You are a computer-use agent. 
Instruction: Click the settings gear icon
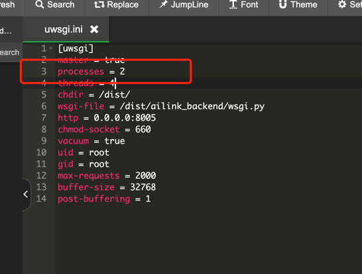pos(342,5)
